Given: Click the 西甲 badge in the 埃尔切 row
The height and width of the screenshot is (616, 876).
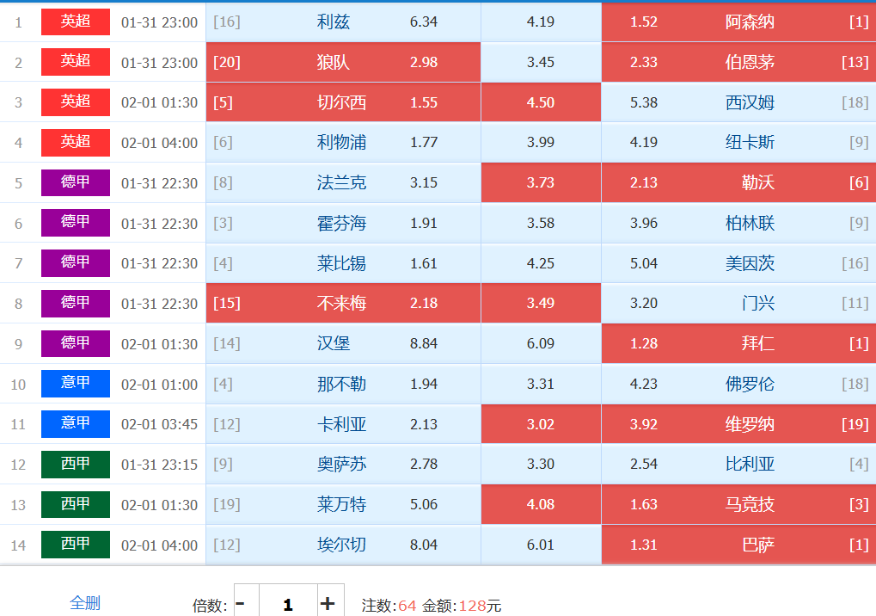Looking at the screenshot, I should 76,545.
